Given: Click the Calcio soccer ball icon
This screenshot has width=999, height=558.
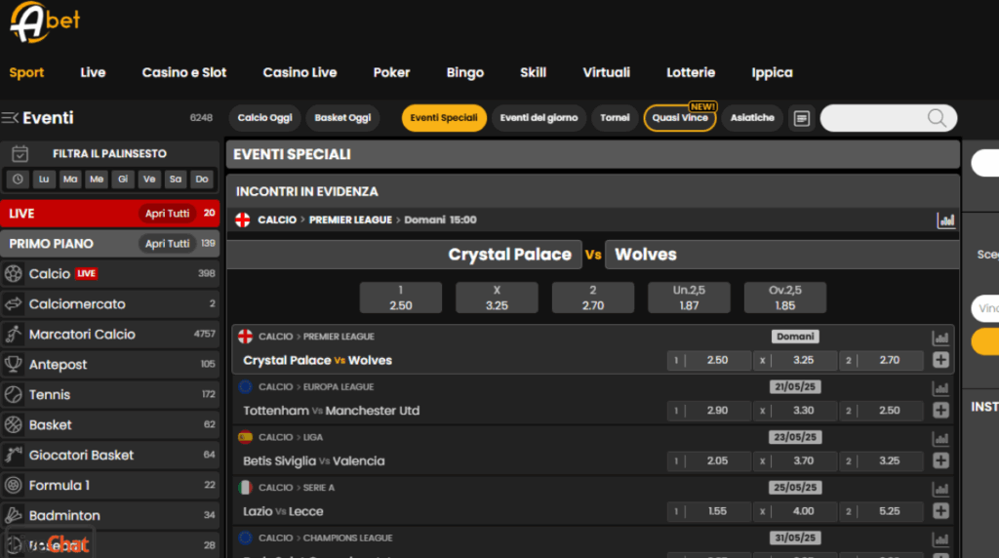Looking at the screenshot, I should 13,274.
